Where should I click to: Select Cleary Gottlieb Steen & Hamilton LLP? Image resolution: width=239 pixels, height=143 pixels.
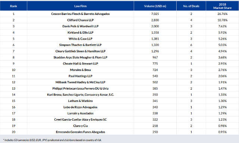pyautogui.click(x=81, y=51)
